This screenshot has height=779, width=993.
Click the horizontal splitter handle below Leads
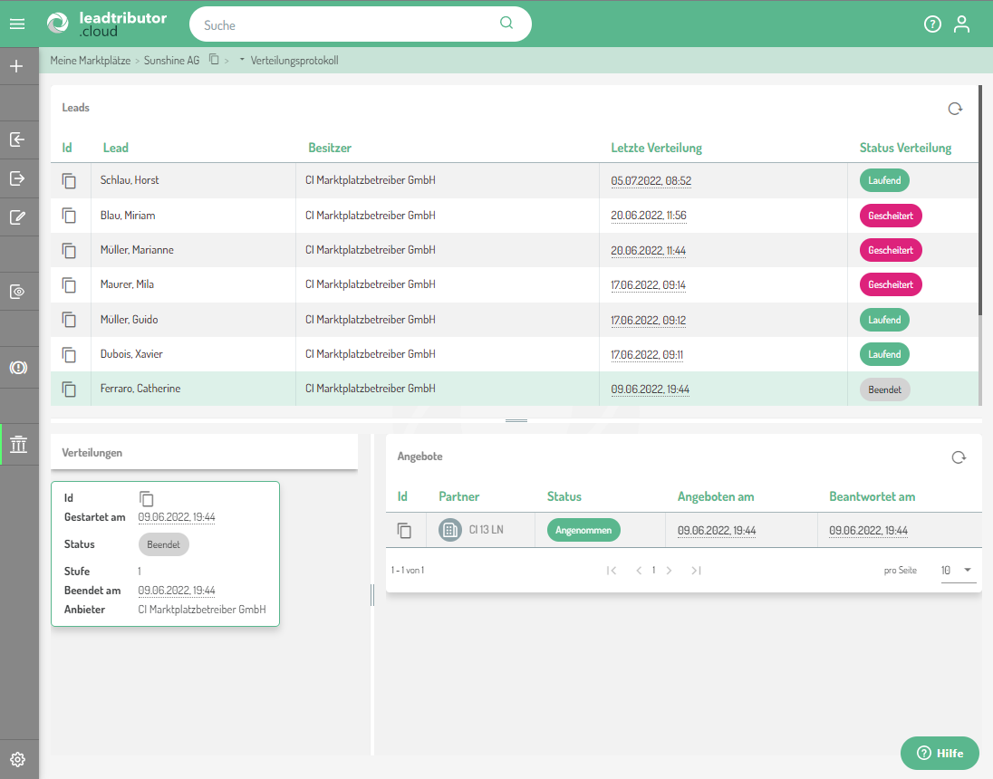click(x=516, y=420)
